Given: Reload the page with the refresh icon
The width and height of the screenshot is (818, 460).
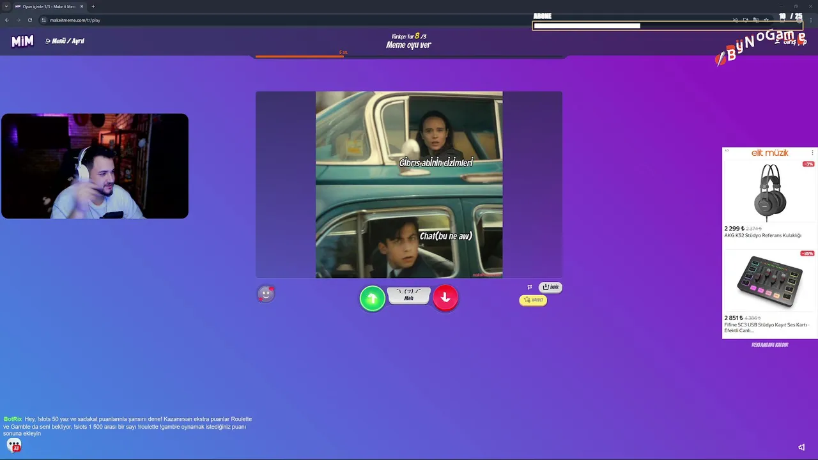Looking at the screenshot, I should (x=29, y=20).
